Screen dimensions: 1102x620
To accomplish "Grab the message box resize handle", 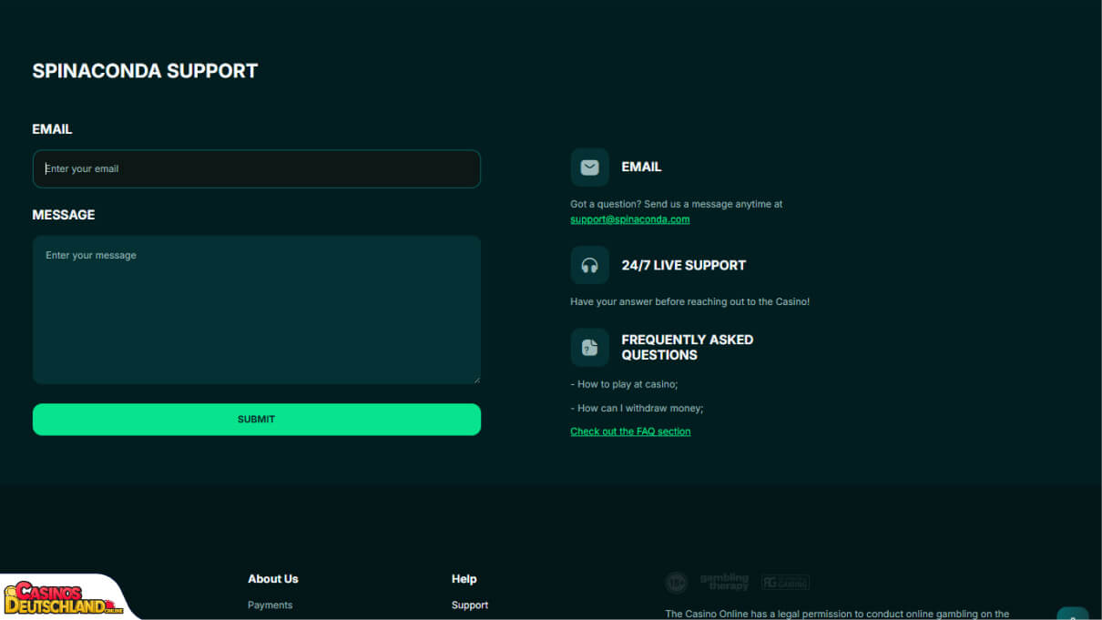I will 475,379.
